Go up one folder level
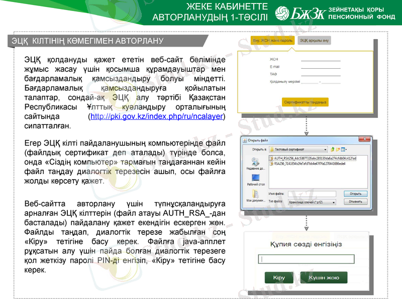402x299 pixels. 333,149
